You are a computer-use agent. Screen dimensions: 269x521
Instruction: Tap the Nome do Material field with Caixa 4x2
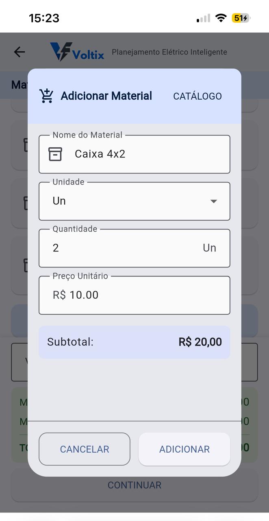click(x=134, y=154)
